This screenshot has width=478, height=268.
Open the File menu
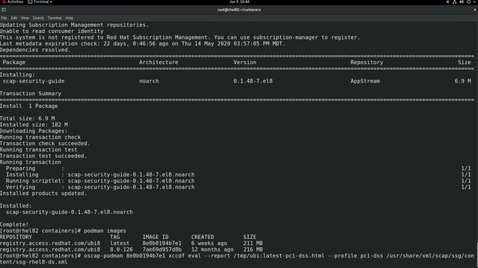click(4, 18)
